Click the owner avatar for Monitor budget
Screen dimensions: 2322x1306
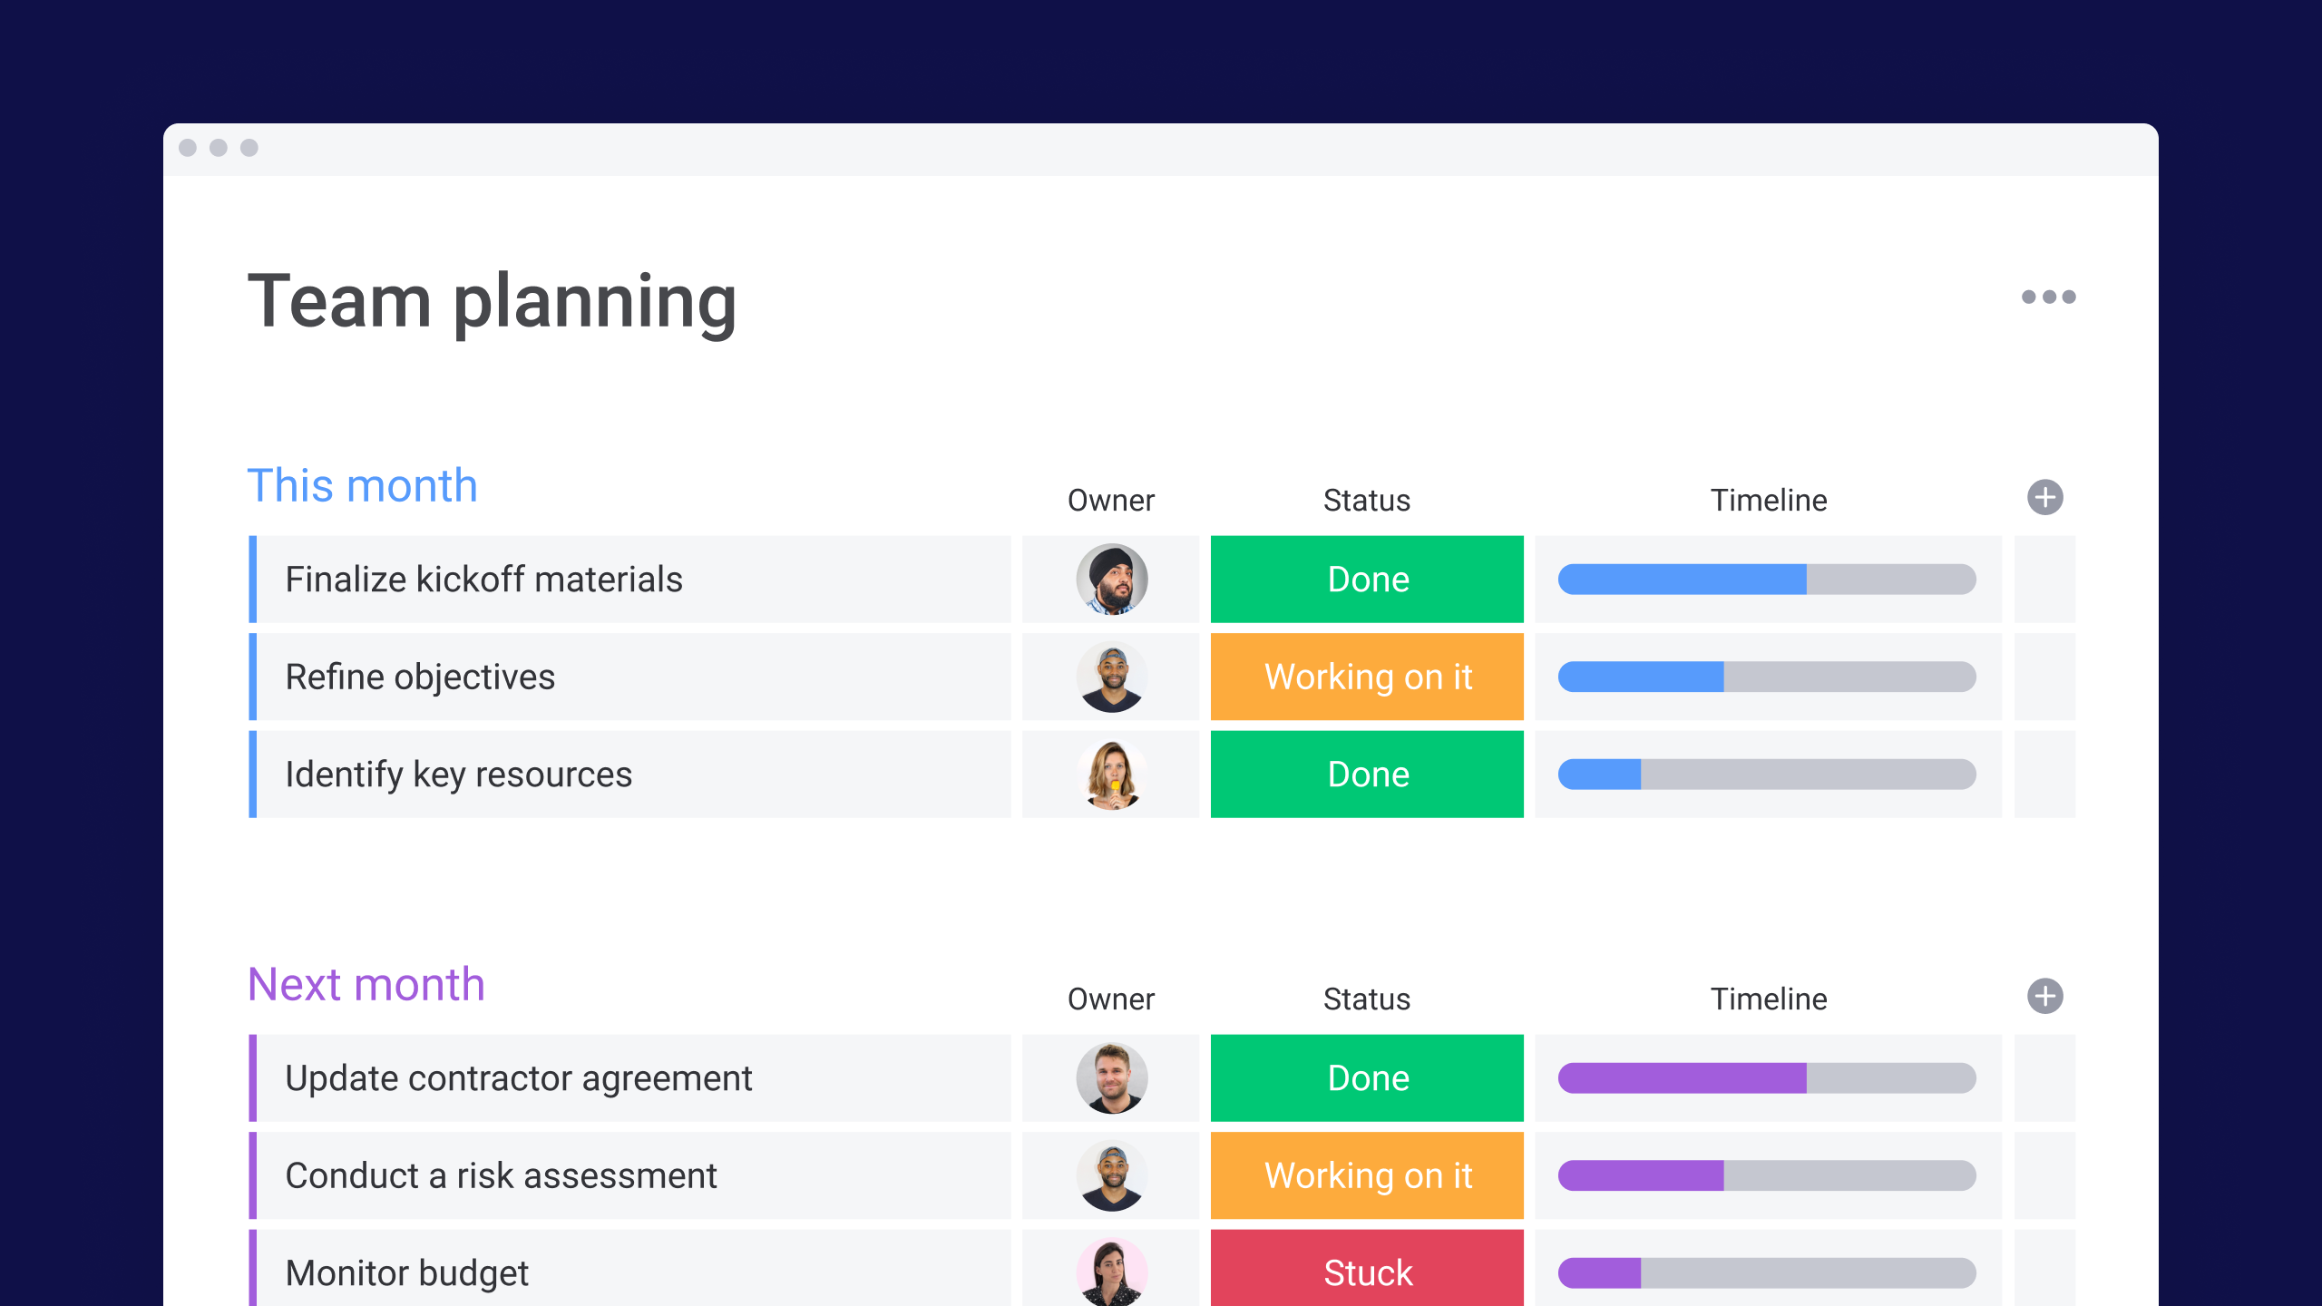(x=1111, y=1272)
